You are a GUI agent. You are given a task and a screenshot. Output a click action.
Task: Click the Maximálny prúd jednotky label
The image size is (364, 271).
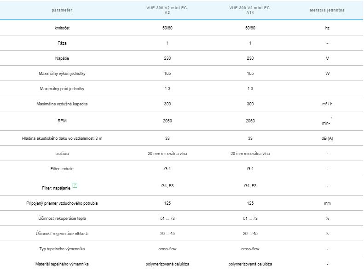[x=62, y=89]
